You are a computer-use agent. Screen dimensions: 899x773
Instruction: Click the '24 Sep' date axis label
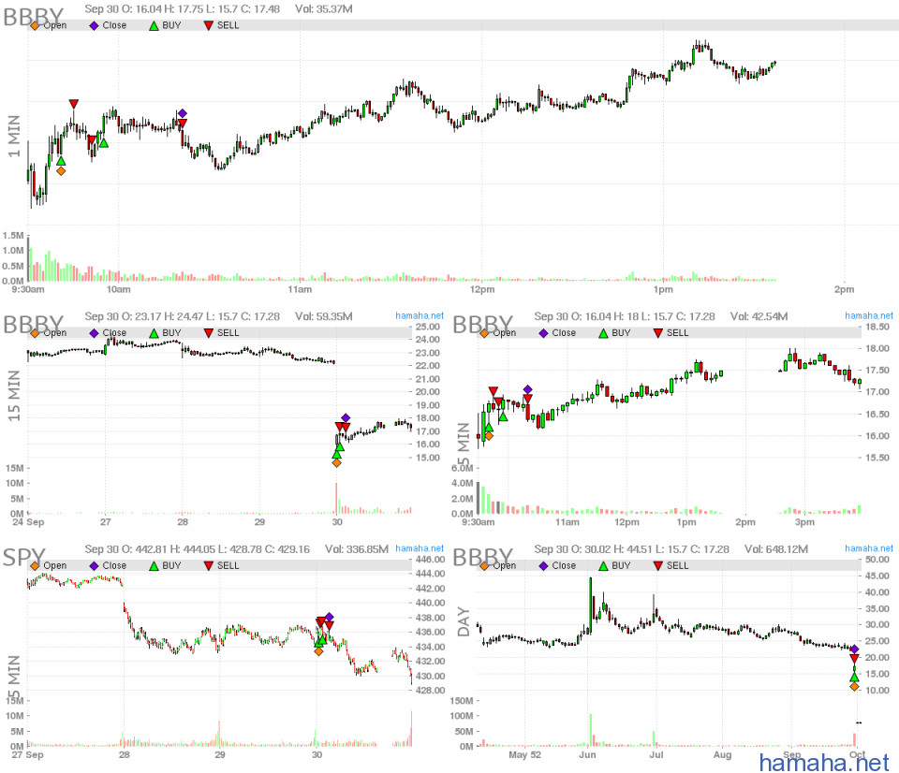pos(28,522)
